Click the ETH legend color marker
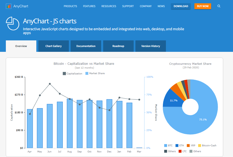 click(177, 146)
